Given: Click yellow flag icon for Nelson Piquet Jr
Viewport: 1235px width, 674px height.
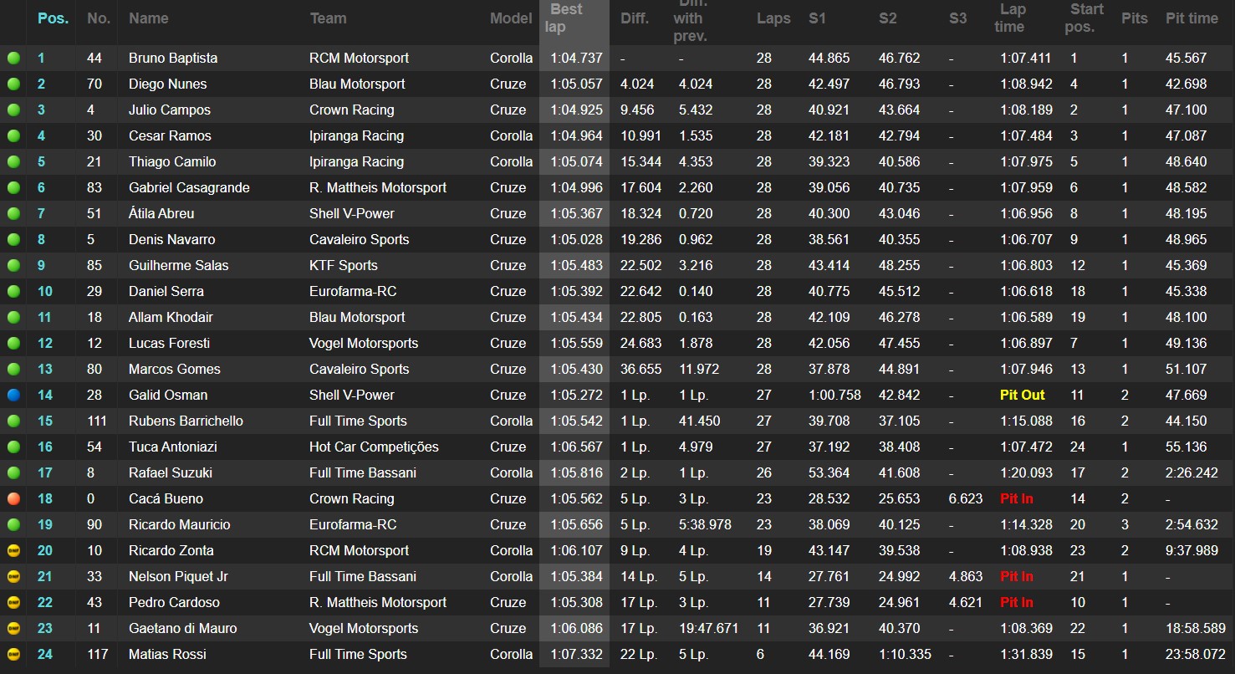Looking at the screenshot, I should [13, 577].
